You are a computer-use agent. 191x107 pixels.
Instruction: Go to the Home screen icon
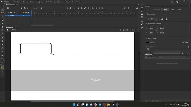click(x=2, y=2)
